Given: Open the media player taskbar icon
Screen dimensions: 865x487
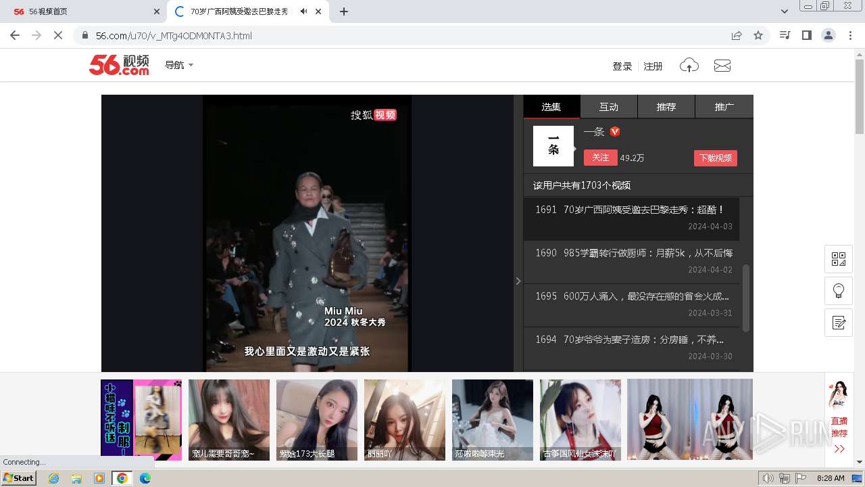Looking at the screenshot, I should tap(99, 478).
